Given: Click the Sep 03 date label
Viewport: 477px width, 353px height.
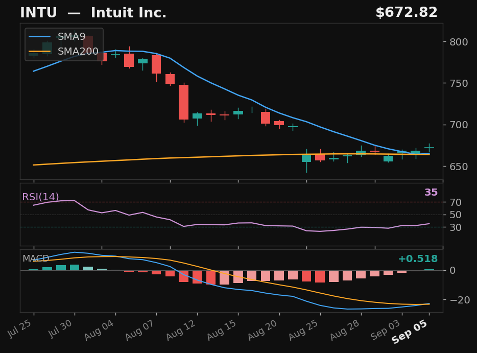Looking at the screenshot, I should pyautogui.click(x=386, y=330).
